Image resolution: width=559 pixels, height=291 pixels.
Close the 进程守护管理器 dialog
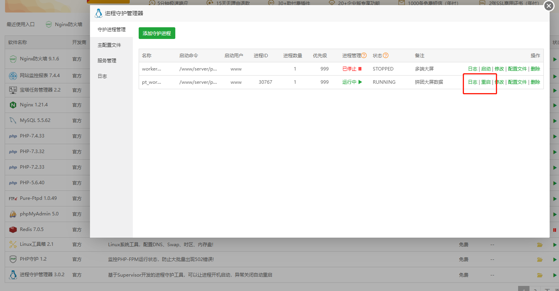(549, 6)
